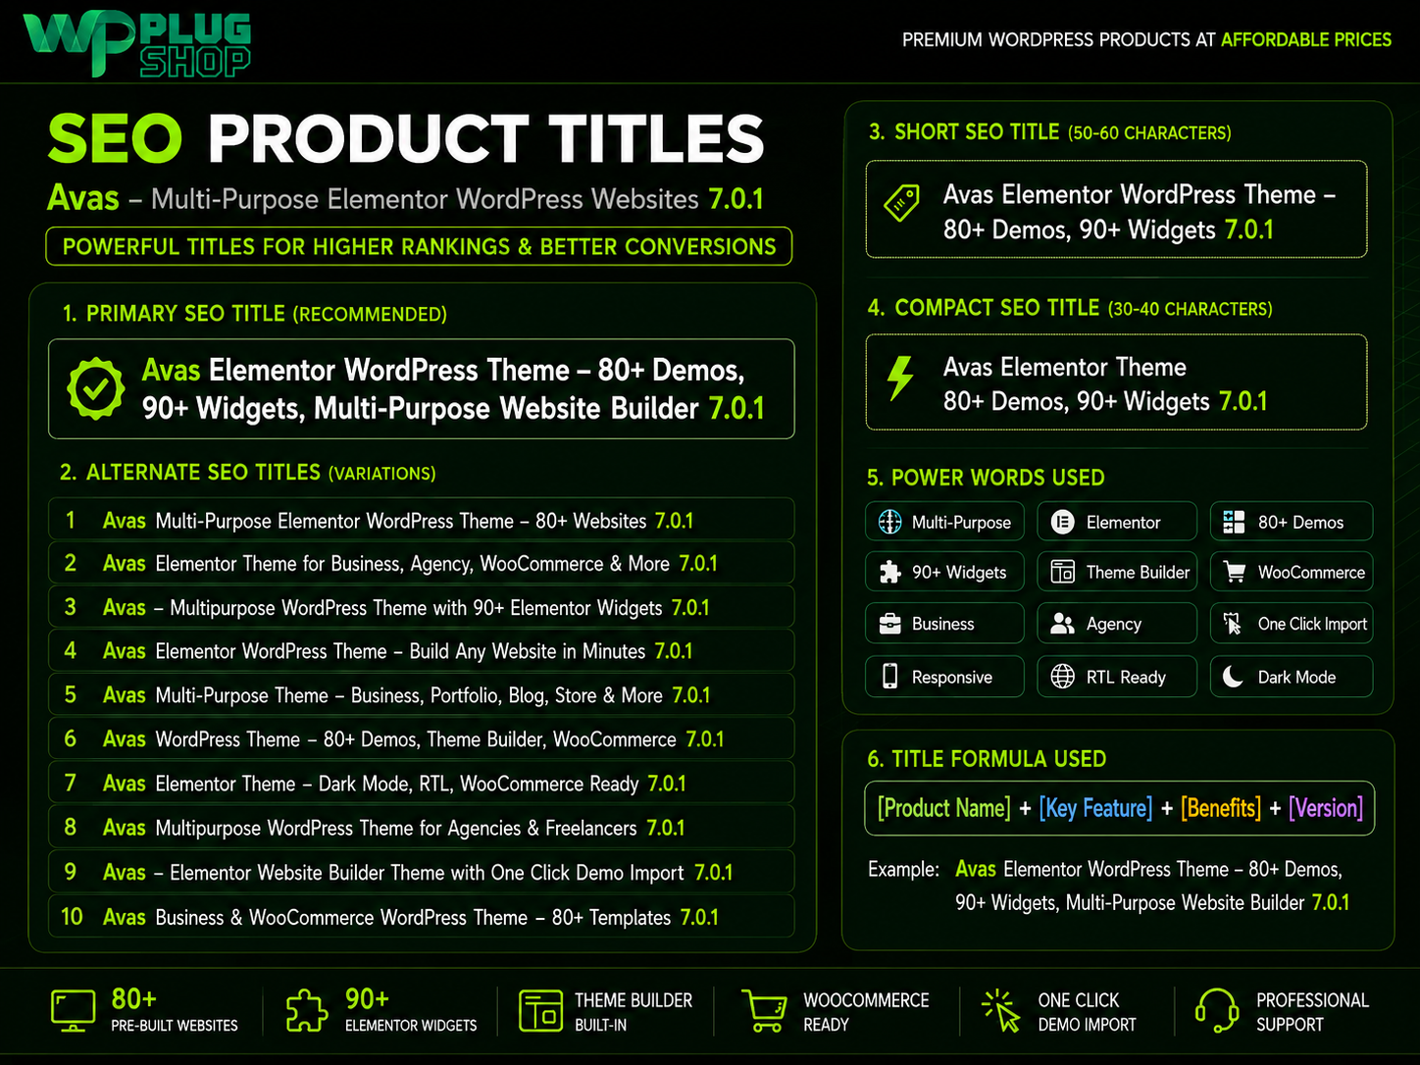Click the shopping cart icon beside WooCommerce Ready
This screenshot has width=1420, height=1065.
[765, 1011]
